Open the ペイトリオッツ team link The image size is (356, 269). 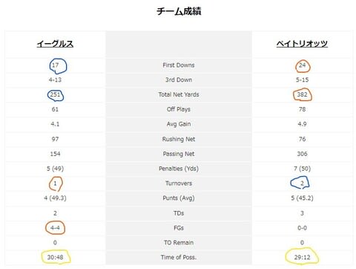(302, 44)
